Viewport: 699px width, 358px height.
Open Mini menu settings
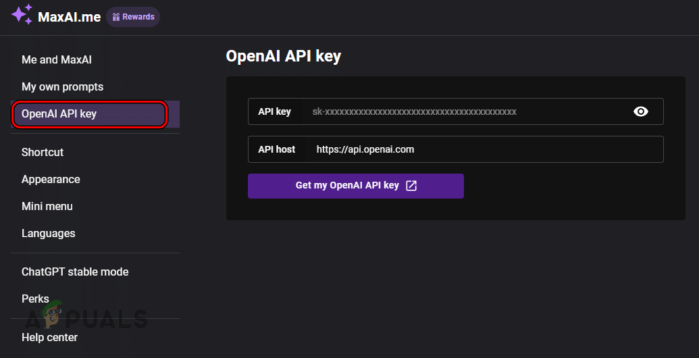(x=47, y=207)
